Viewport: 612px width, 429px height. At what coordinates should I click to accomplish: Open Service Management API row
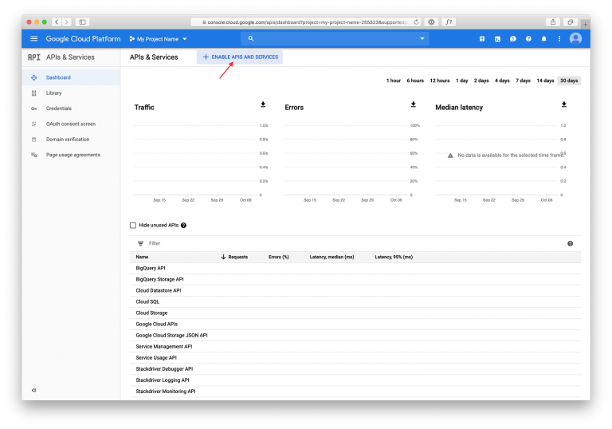coord(355,347)
